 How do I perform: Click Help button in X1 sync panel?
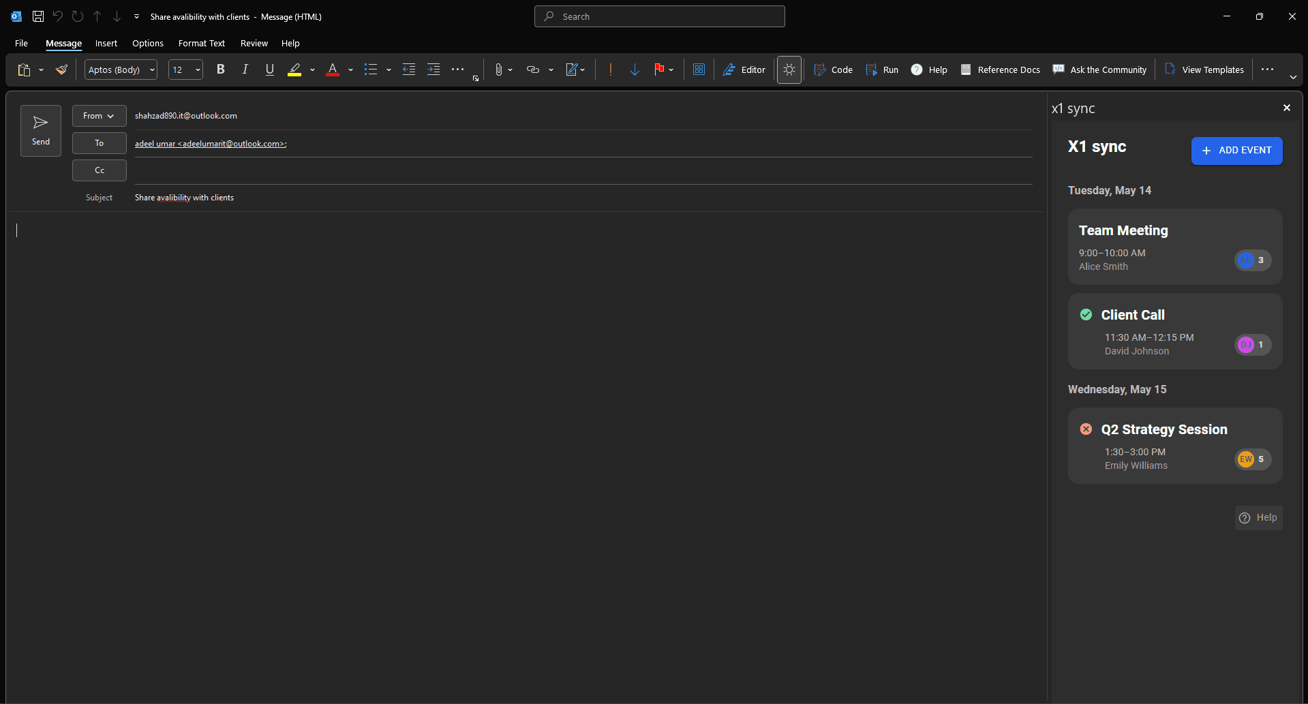1258,518
